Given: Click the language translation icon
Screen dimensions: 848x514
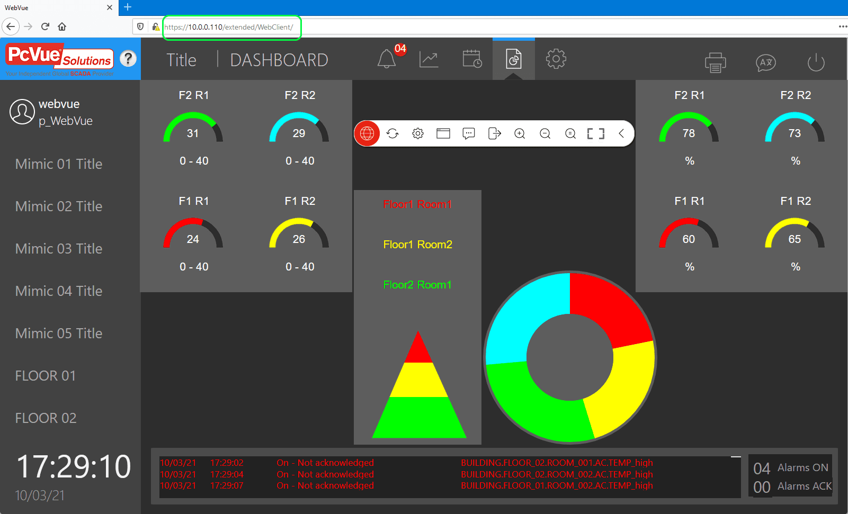Looking at the screenshot, I should click(x=765, y=62).
